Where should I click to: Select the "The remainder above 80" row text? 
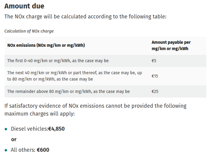pyautogui.click(x=68, y=91)
